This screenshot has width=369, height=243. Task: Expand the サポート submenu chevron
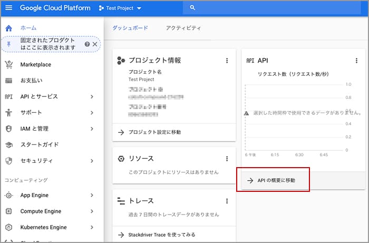(92, 113)
